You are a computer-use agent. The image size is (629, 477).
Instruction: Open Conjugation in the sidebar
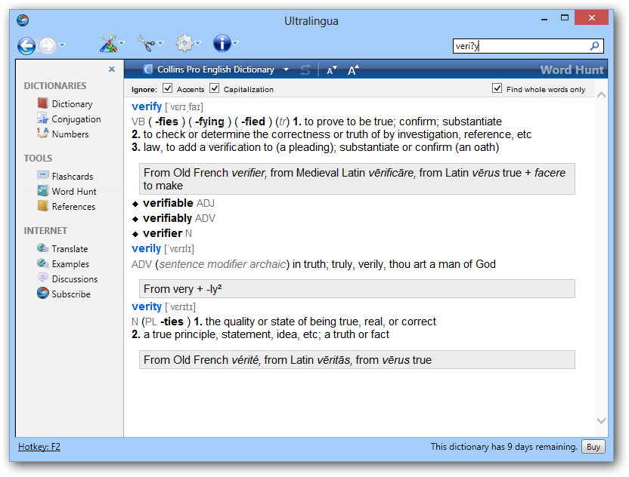click(76, 119)
